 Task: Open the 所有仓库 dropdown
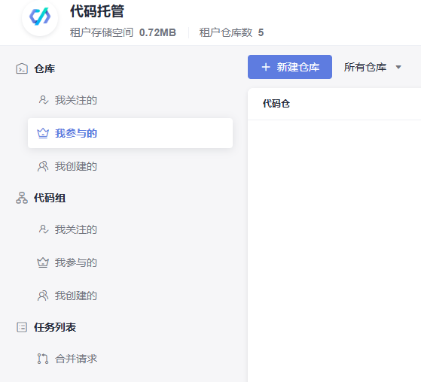click(x=373, y=67)
